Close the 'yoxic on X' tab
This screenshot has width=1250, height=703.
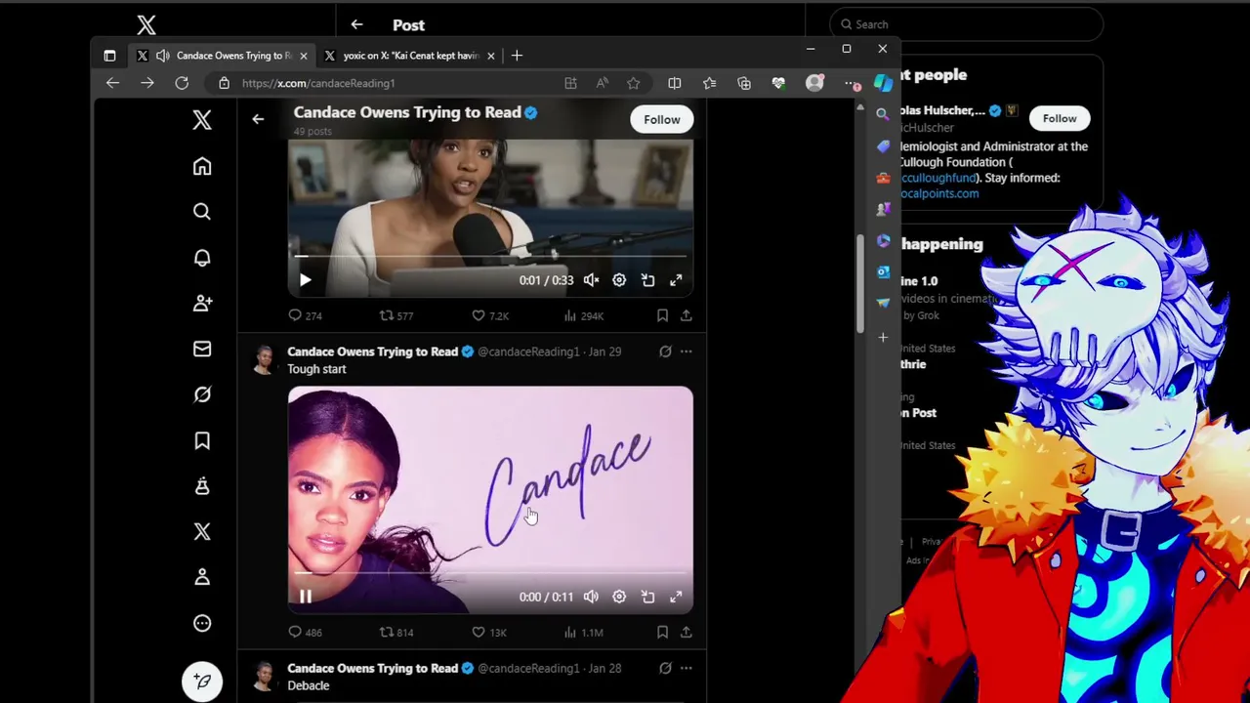[490, 56]
